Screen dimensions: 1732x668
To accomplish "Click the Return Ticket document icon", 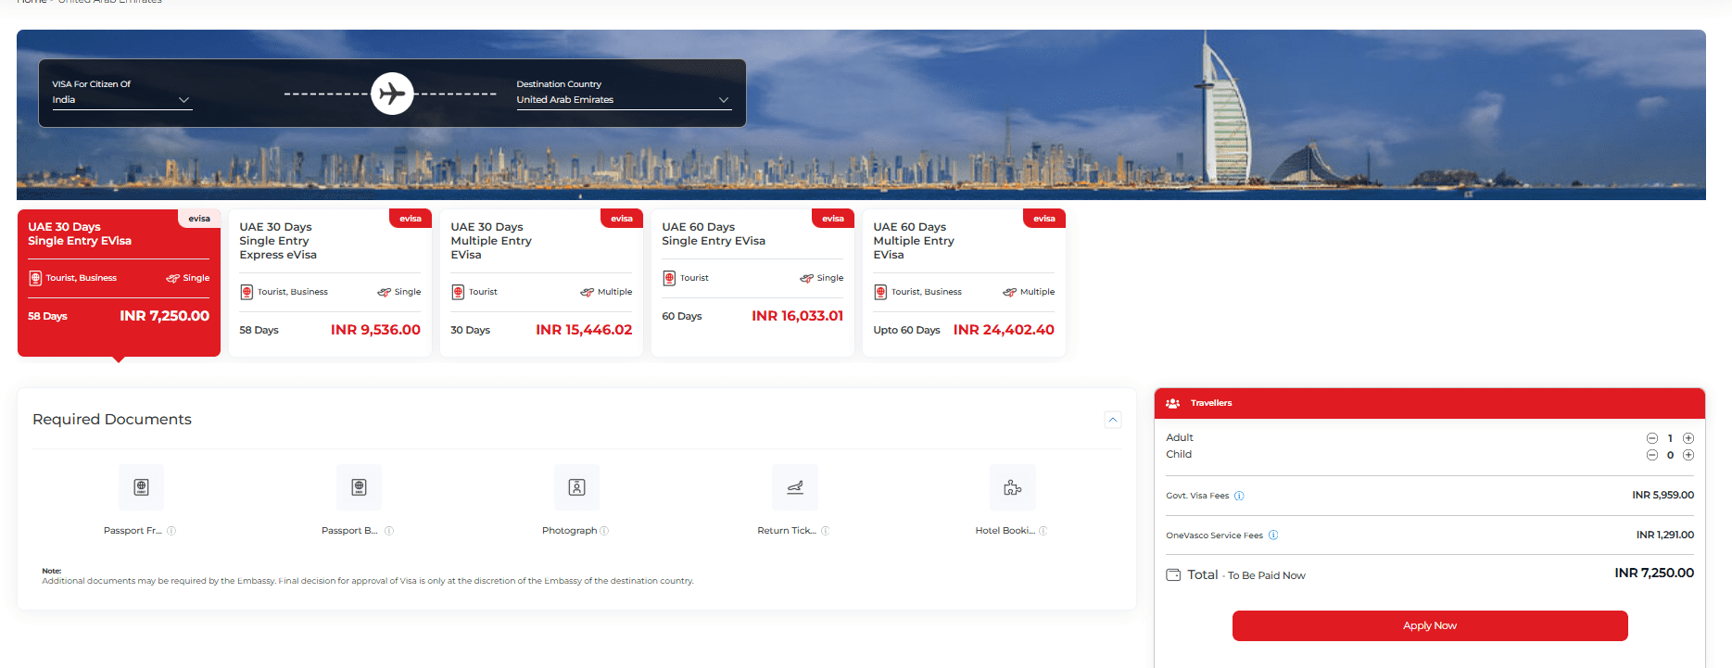I will [795, 487].
